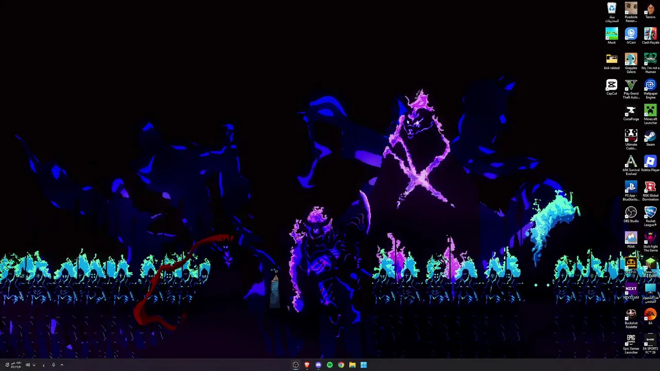The width and height of the screenshot is (660, 371).
Task: Open the R.E.P.O. desktop shortcut
Action: [631, 265]
